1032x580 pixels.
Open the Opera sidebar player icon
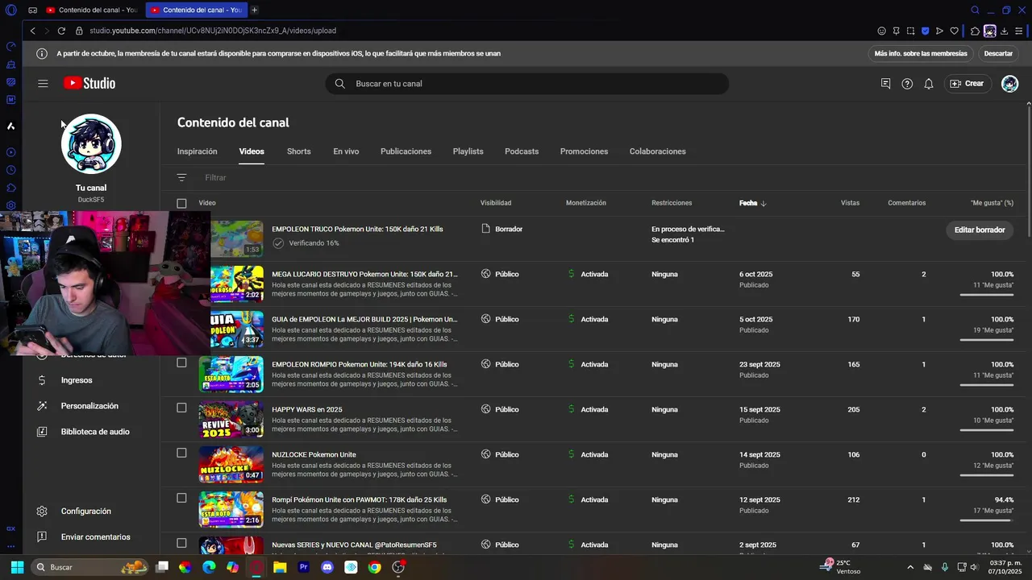[10, 152]
